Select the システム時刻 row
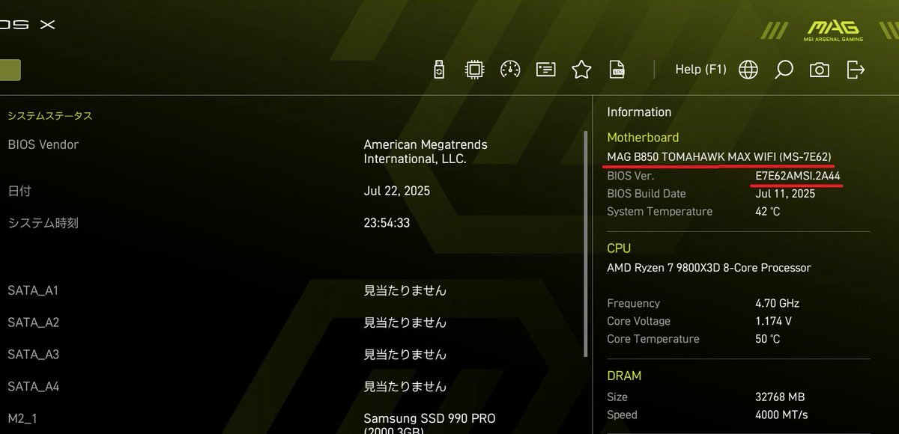Viewport: 899px width, 434px height. 292,223
